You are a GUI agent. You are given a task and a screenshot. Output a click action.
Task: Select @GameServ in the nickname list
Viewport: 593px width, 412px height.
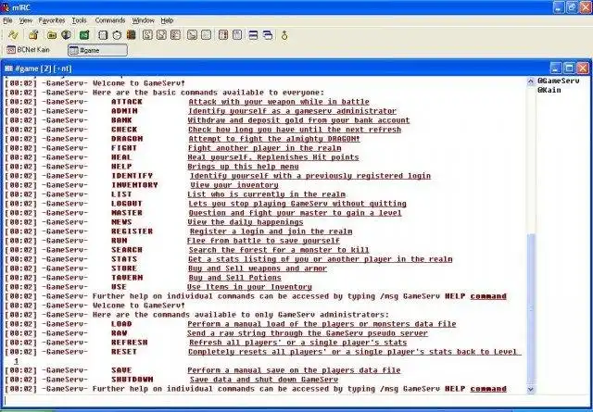558,81
